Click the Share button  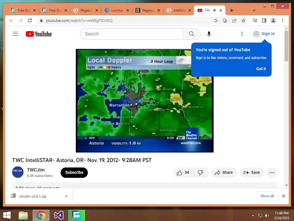pyautogui.click(x=224, y=173)
